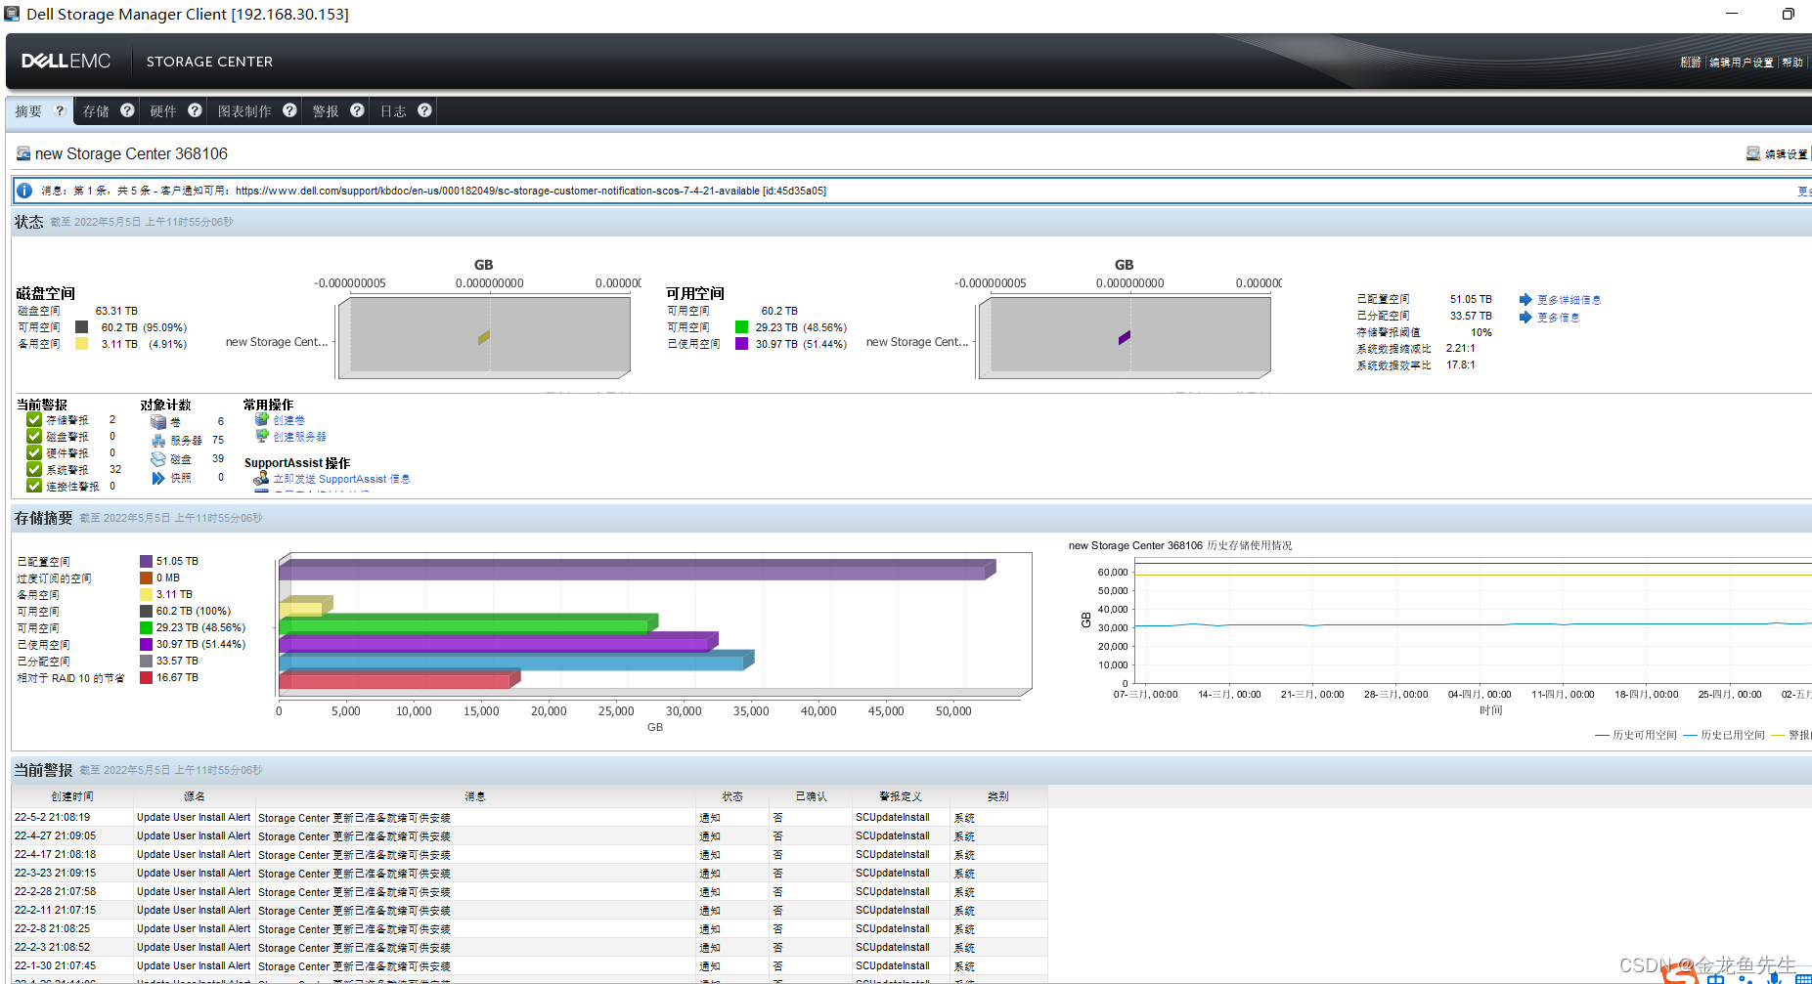1812x984 pixels.
Task: Click the 创建服务器 link
Action: pyautogui.click(x=299, y=437)
